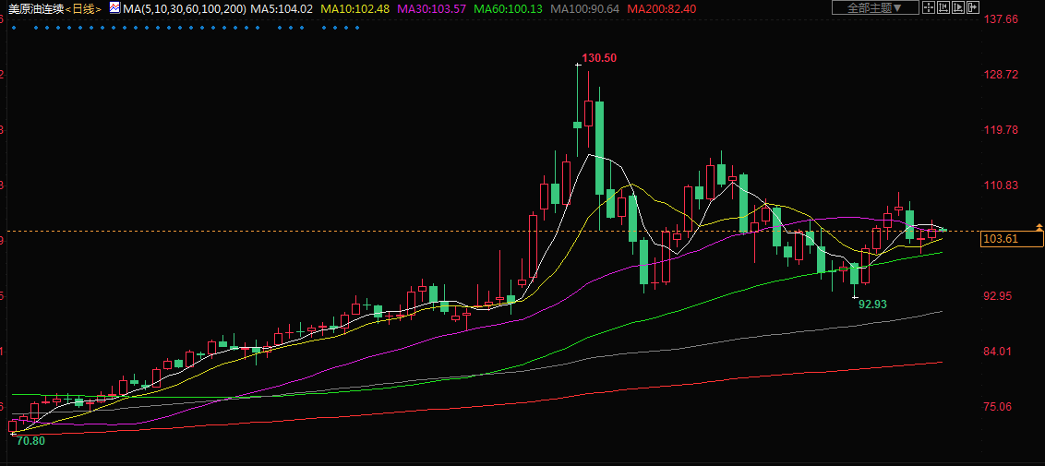Click the red MA200:82.40 legend label
The height and width of the screenshot is (466, 1045).
coord(661,9)
